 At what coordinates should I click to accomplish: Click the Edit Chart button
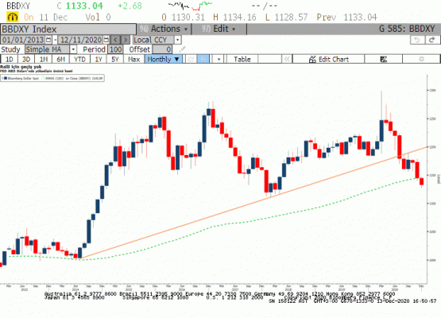click(x=328, y=59)
